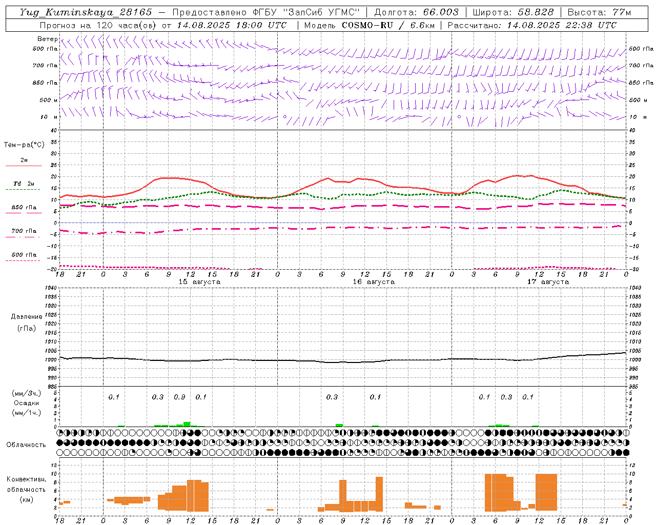Click the 'Td 2м' dew point legend entry
The width and height of the screenshot is (656, 525).
[x=24, y=184]
